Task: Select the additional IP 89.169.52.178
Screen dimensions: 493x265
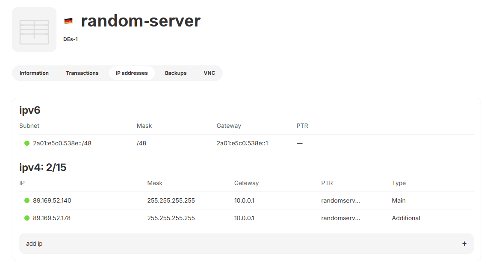Action: point(52,218)
